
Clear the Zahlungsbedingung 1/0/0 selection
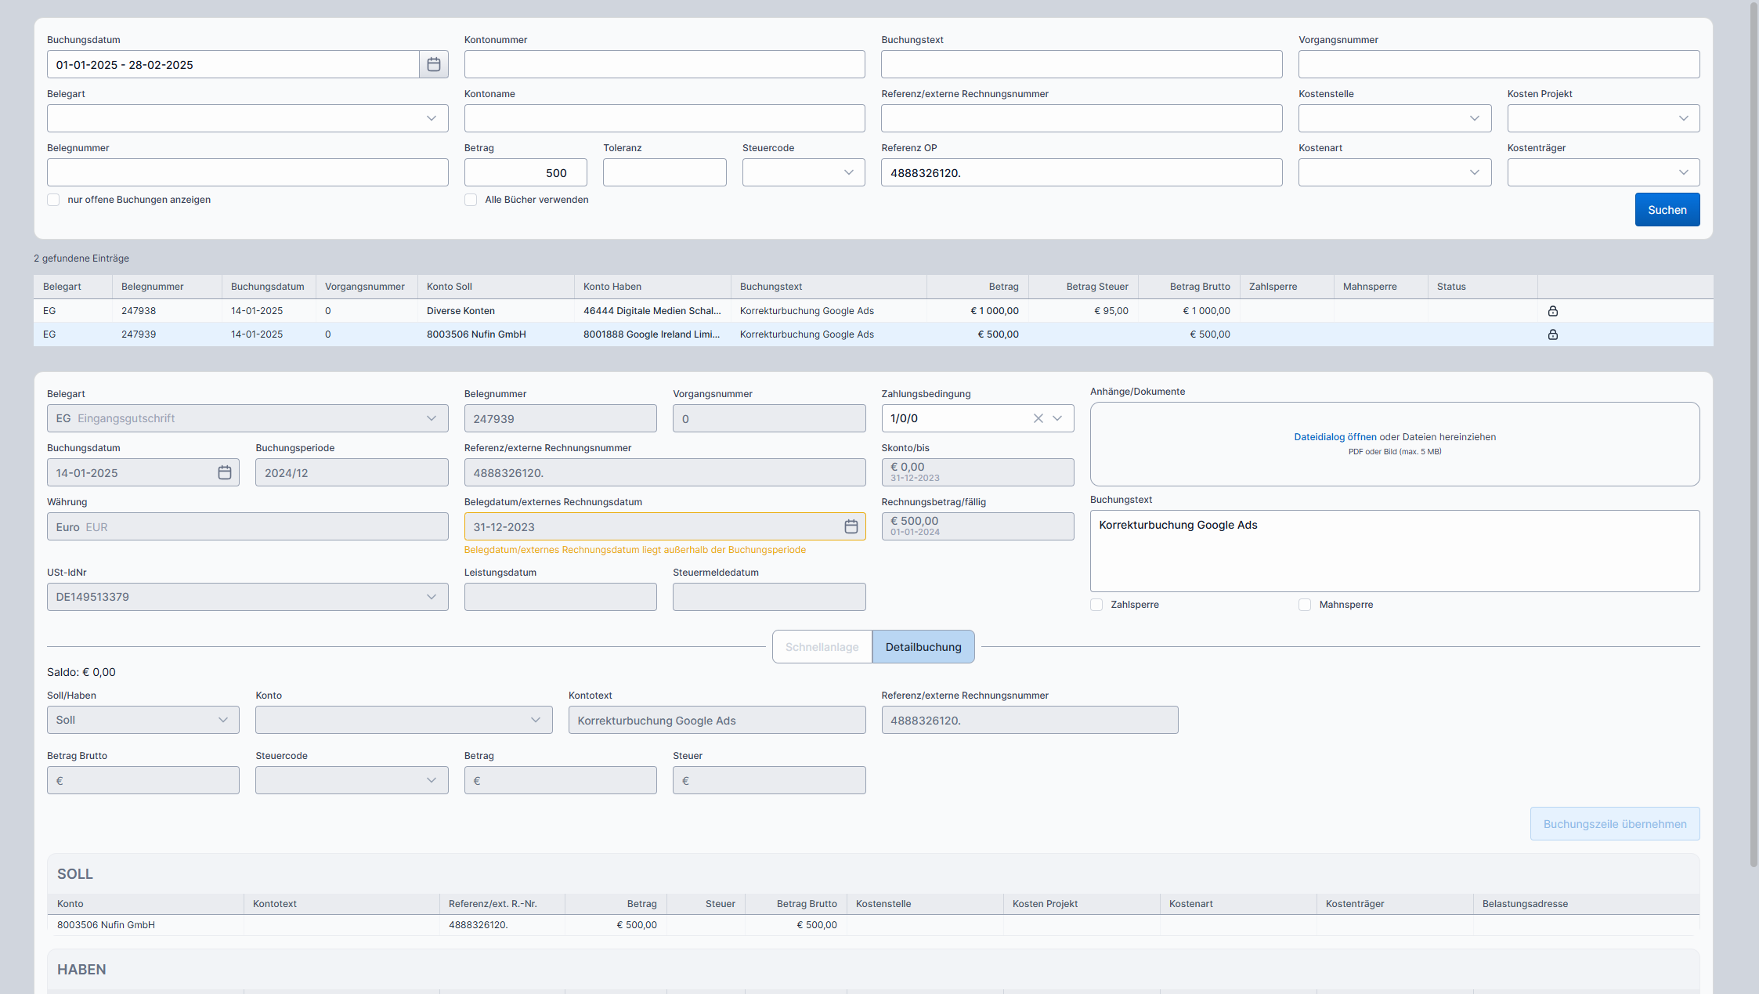click(x=1038, y=418)
